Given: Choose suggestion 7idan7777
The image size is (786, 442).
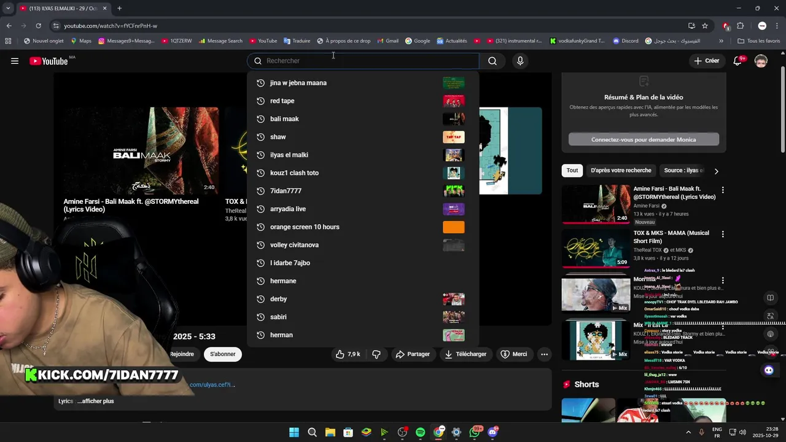Looking at the screenshot, I should [x=363, y=191].
